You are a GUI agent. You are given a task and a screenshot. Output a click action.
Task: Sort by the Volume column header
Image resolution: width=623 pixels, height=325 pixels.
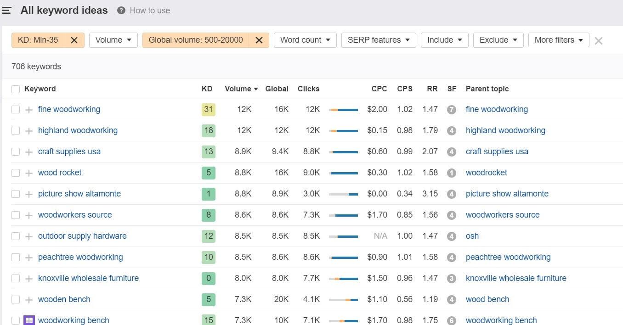tap(241, 89)
